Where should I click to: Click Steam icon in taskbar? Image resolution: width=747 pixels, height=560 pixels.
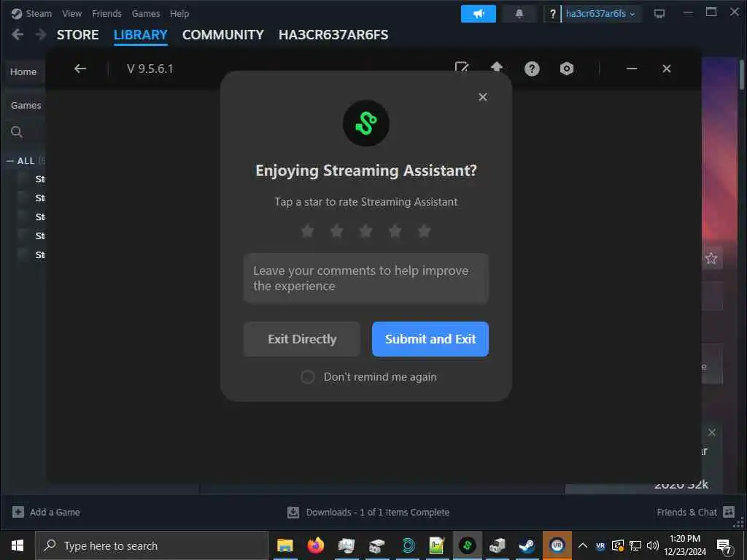(527, 545)
